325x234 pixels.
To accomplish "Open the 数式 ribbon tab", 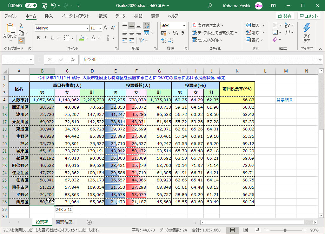I will click(103, 16).
